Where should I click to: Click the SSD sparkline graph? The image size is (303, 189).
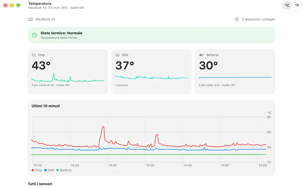151,77
